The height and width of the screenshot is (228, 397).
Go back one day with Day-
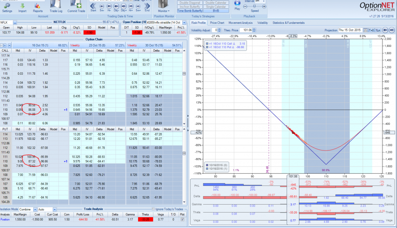(116, 6)
